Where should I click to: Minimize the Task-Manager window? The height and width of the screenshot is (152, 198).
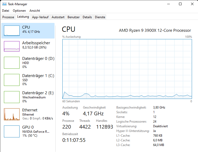coord(168,4)
